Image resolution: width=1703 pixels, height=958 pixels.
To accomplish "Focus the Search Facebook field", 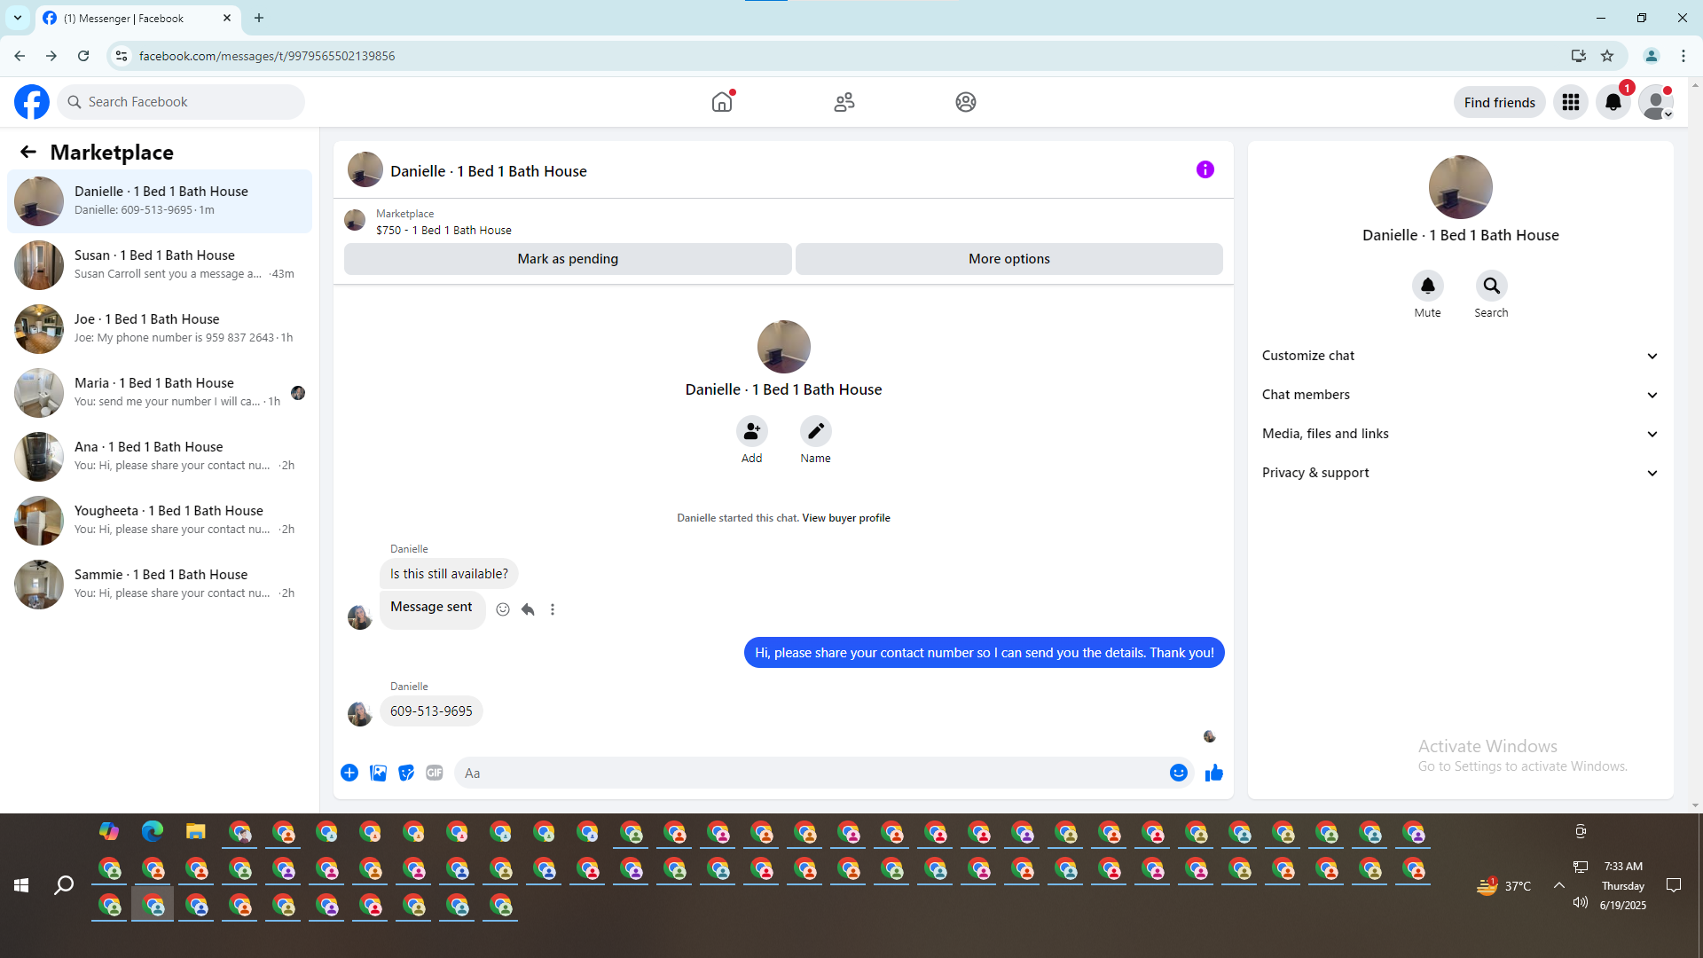I will click(x=181, y=102).
